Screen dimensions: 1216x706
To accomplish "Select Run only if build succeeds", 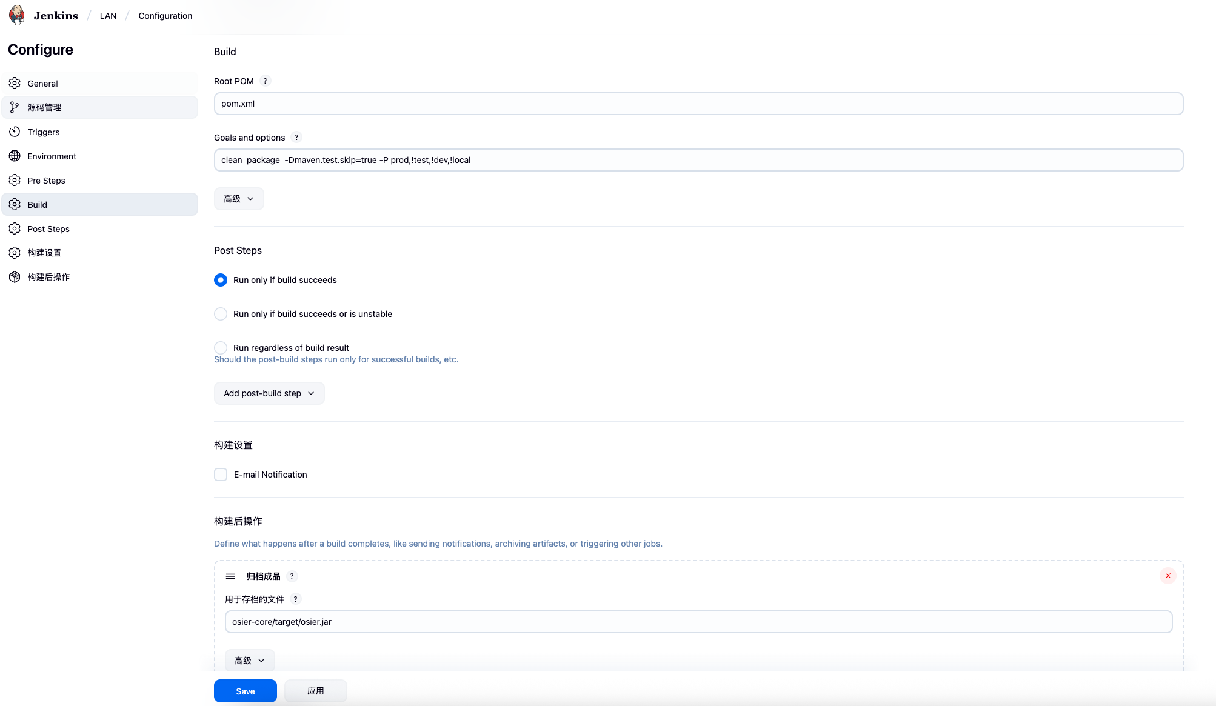I will coord(221,280).
